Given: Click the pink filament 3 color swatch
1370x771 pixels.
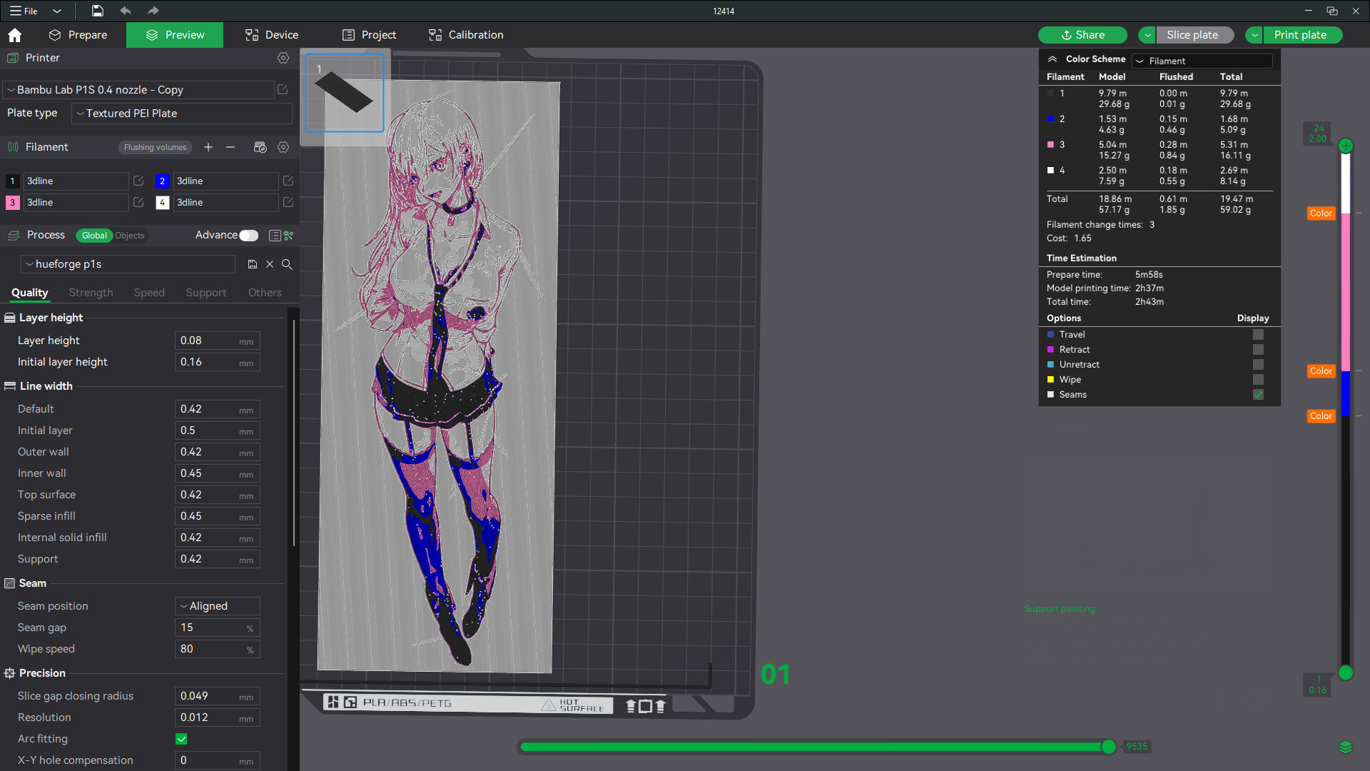Looking at the screenshot, I should (12, 203).
